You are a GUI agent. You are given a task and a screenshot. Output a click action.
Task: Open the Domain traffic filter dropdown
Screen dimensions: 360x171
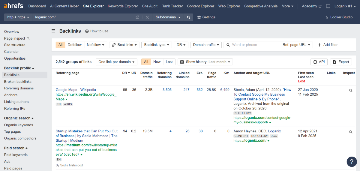click(206, 45)
